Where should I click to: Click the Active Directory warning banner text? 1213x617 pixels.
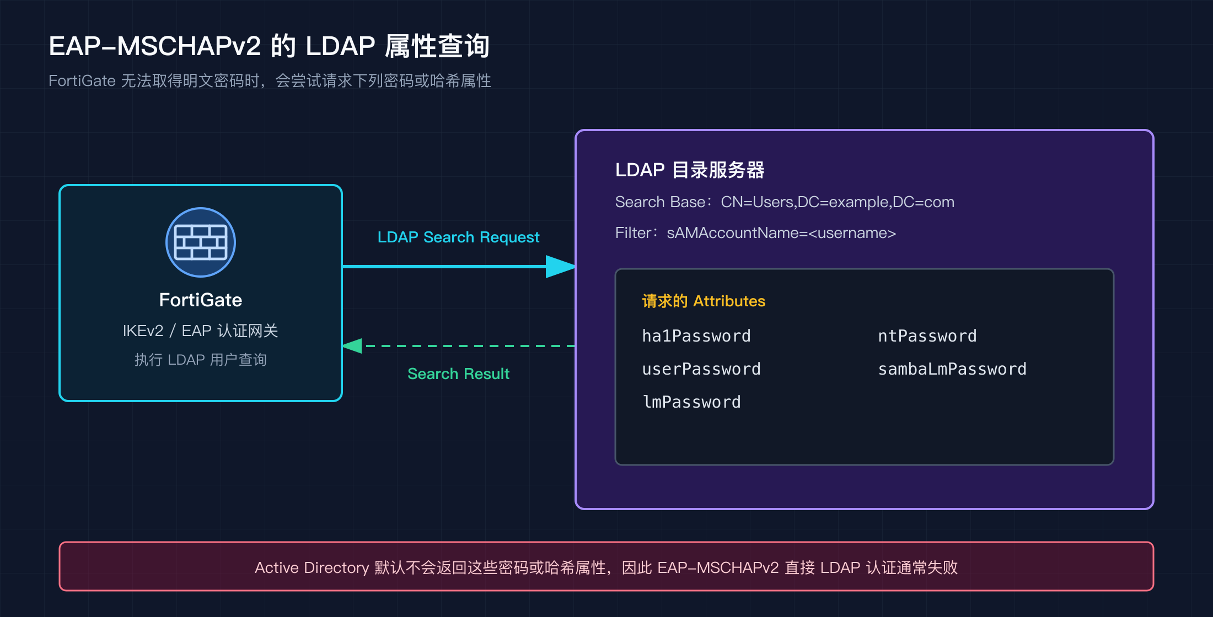click(x=606, y=567)
